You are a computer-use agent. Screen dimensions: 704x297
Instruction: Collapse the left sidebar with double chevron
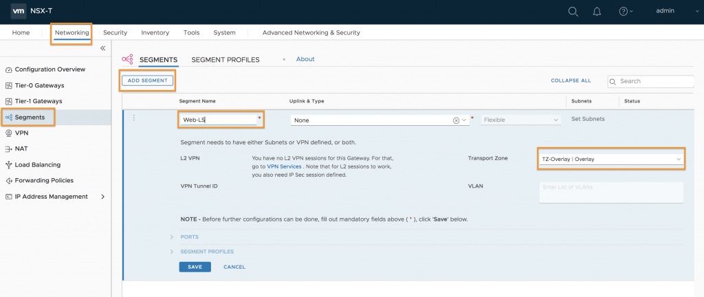point(103,48)
